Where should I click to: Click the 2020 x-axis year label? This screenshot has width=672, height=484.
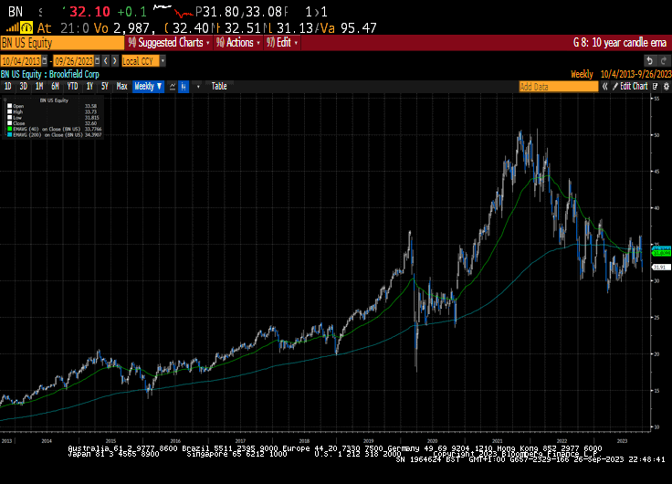(x=432, y=441)
